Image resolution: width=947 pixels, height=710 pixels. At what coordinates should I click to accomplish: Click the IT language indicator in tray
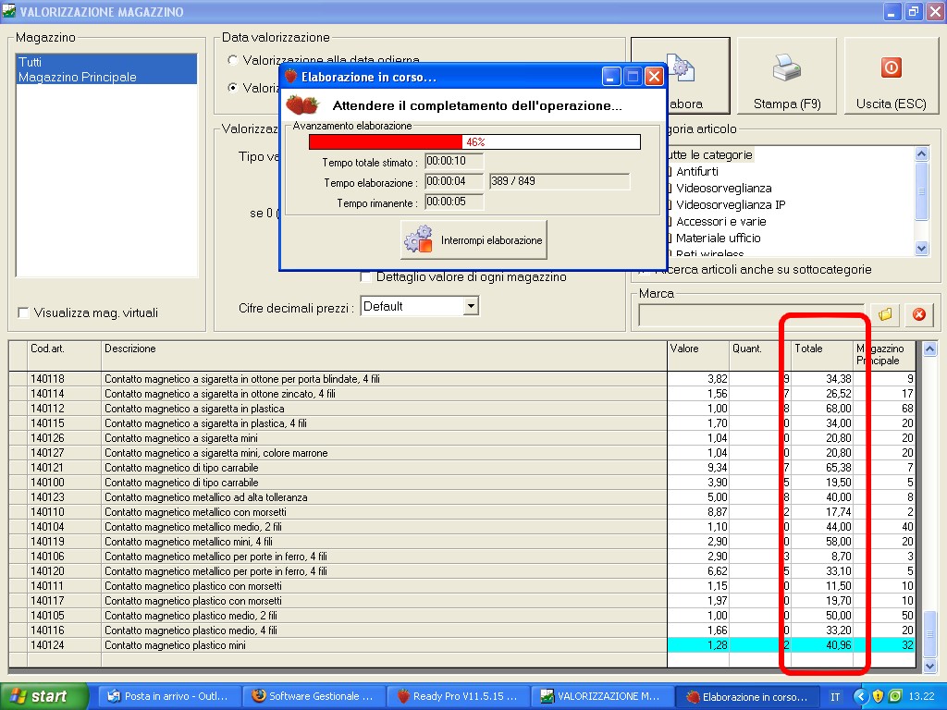(x=835, y=697)
